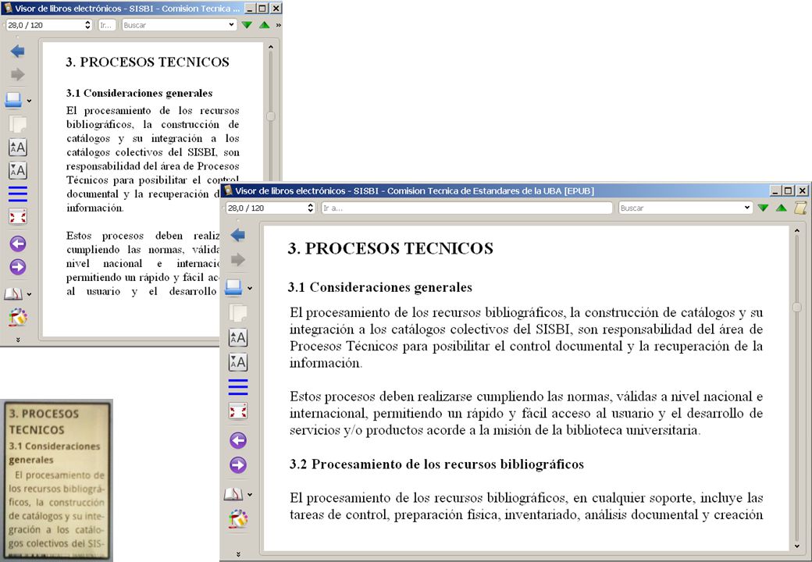Click the "3.2 Procesamiento de los recursos bibliográficos" heading
Viewport: 812px width, 562px height.
(x=436, y=464)
